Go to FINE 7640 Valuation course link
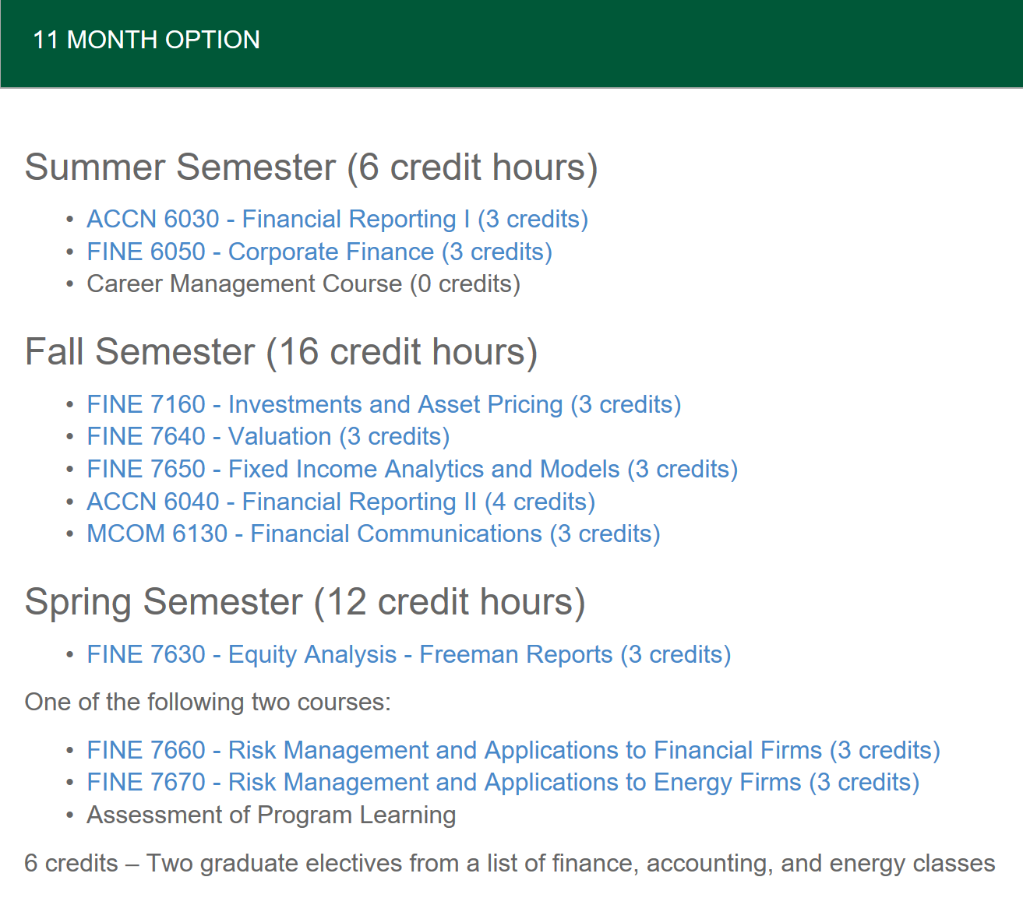 pos(268,437)
